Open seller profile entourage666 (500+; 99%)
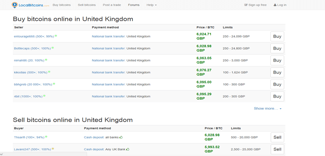This screenshot has height=156, width=325. (x=34, y=36)
